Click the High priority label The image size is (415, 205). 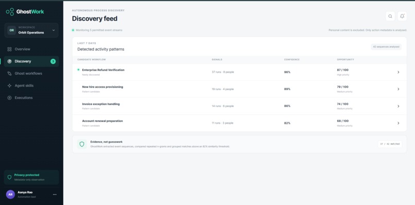[343, 75]
